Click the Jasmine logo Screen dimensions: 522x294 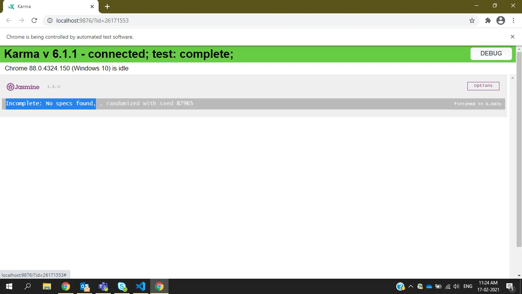coord(23,87)
